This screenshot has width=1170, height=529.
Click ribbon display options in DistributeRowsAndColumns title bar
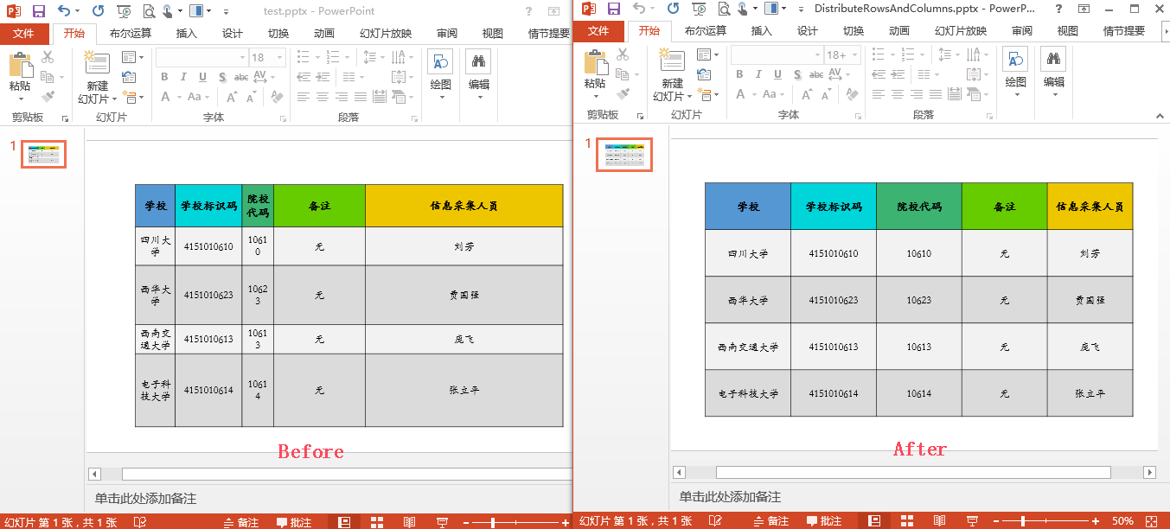(1083, 9)
